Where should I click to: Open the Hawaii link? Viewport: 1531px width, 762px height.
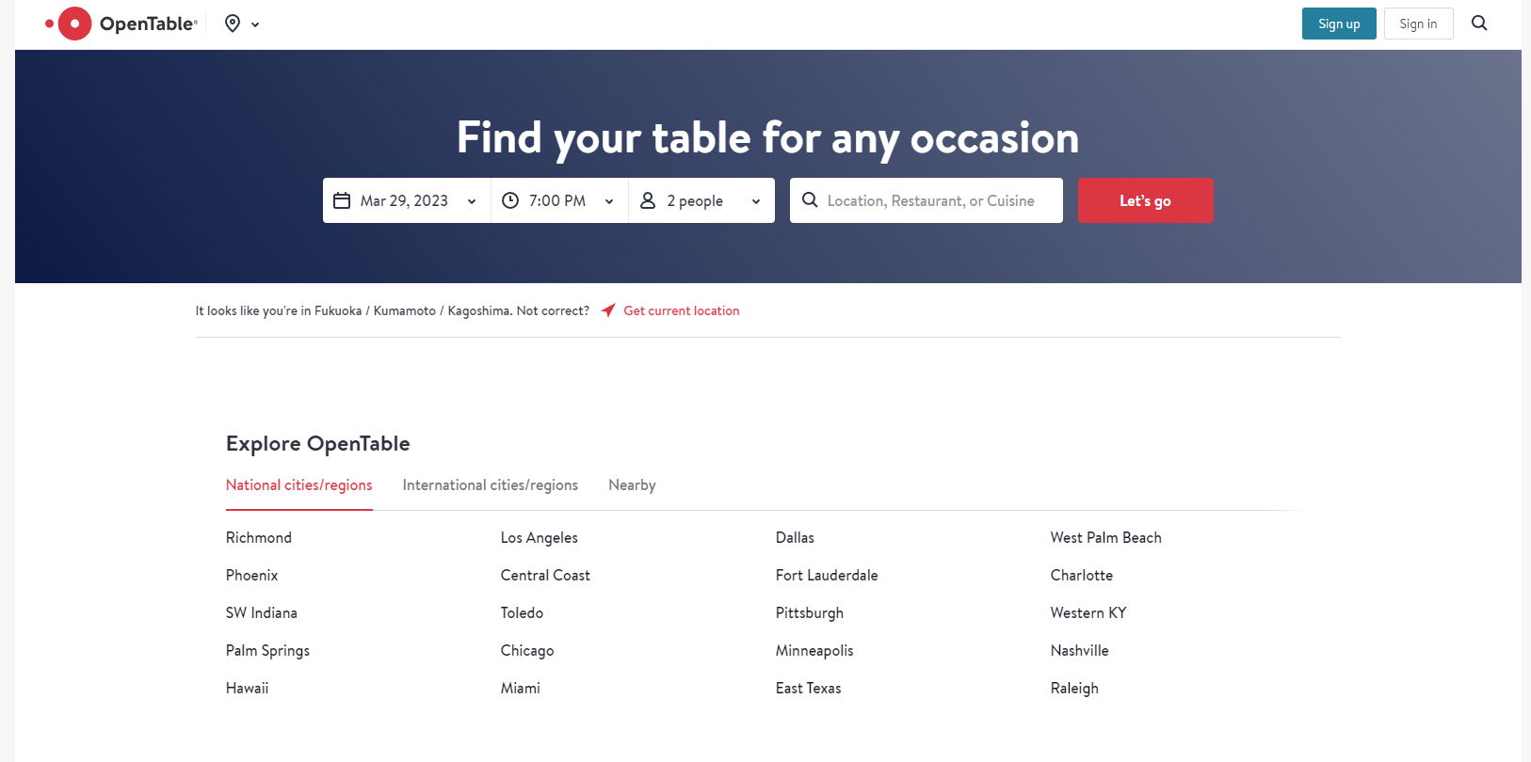[247, 688]
